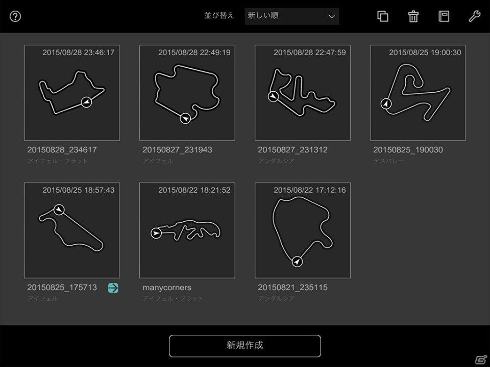This screenshot has height=367, width=490.
Task: Click the track name 20150827_231312
Action: (292, 150)
